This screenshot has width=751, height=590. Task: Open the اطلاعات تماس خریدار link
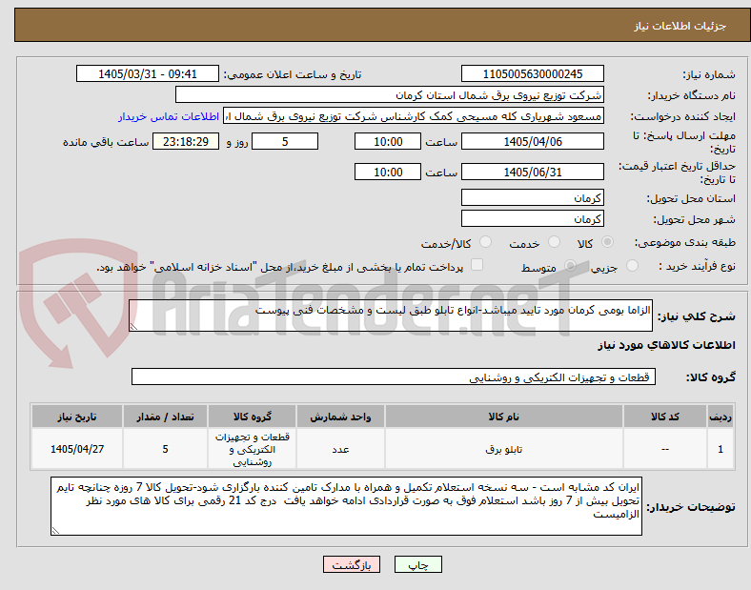point(169,116)
